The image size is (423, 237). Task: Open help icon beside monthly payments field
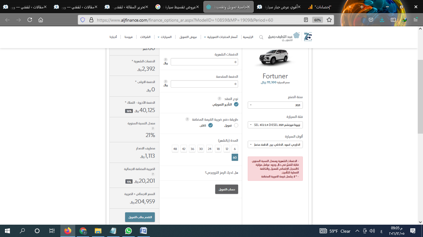165,59
